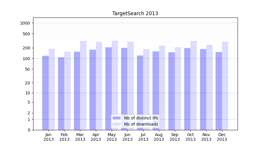The height and width of the screenshot is (146, 264).
Task: Select the Sep 2013 downloads bar
Action: (x=178, y=88)
